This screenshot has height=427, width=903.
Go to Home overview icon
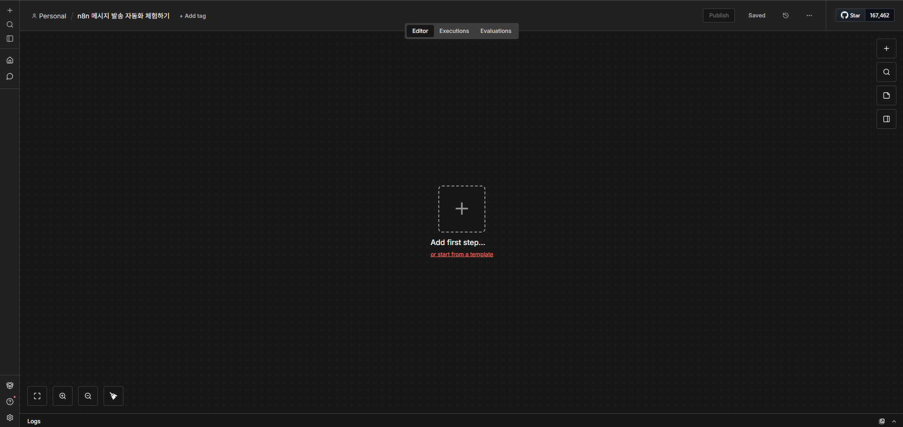(10, 60)
